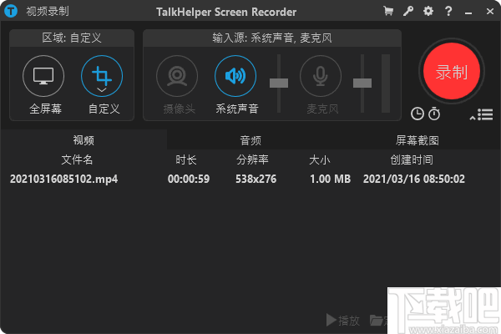This screenshot has width=501, height=334.
Task: Click the key registration icon
Action: point(408,11)
